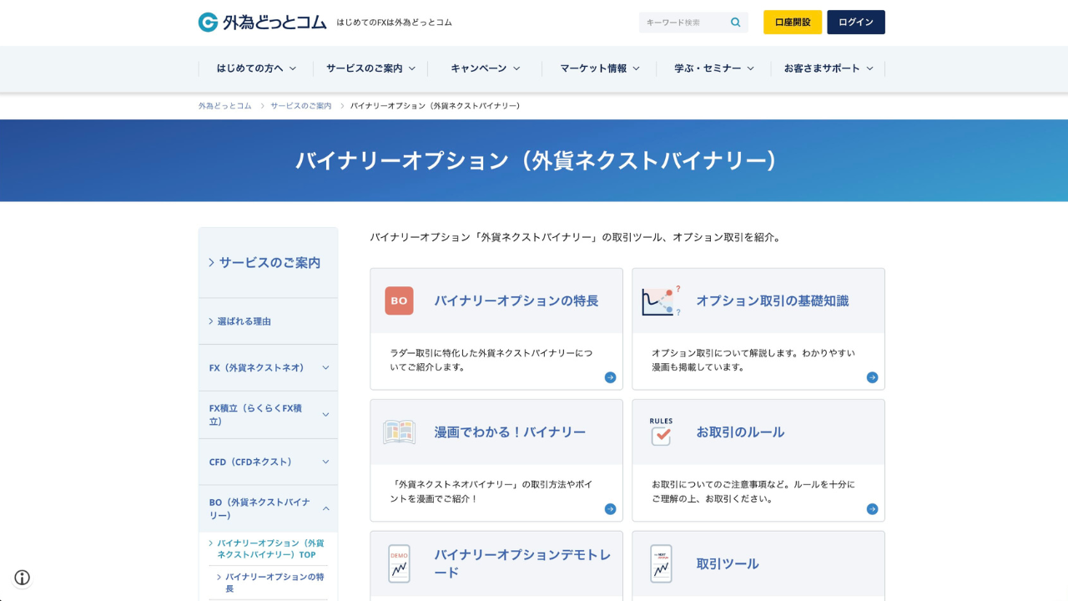Viewport: 1068px width, 601px height.
Task: Expand the キャンペーン menu
Action: click(x=485, y=68)
